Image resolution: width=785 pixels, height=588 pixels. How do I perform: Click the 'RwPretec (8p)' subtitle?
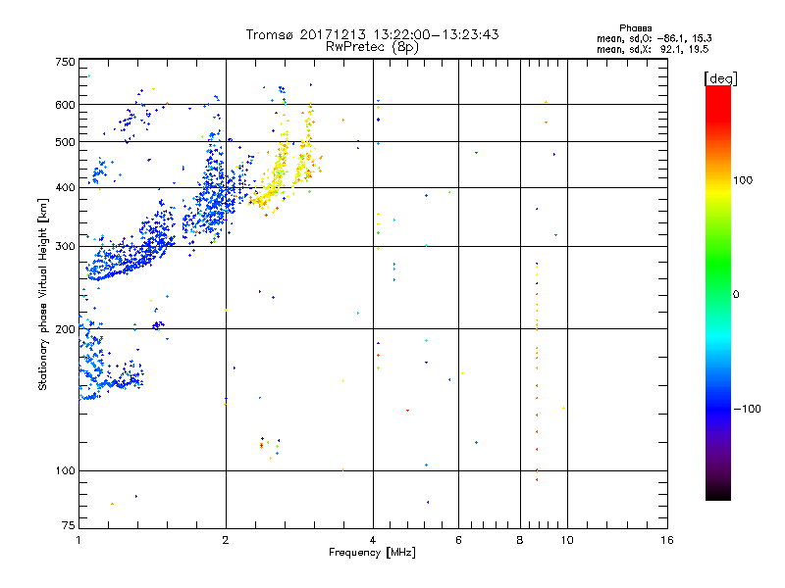pos(373,47)
